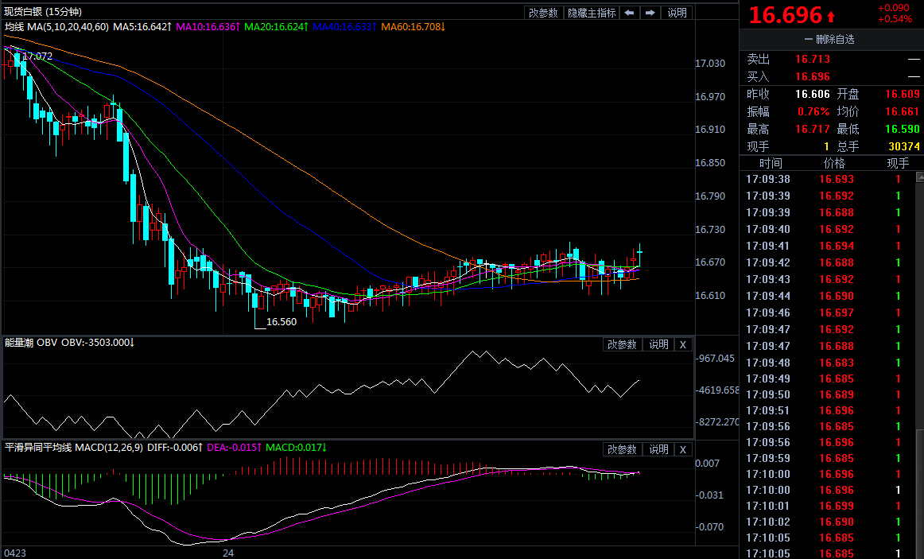Viewport: 924px width, 559px height.
Task: Click 删除自选 to remove from watchlist
Action: tap(829, 40)
